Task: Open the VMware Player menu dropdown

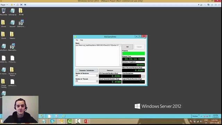Action: [x=4, y=5]
